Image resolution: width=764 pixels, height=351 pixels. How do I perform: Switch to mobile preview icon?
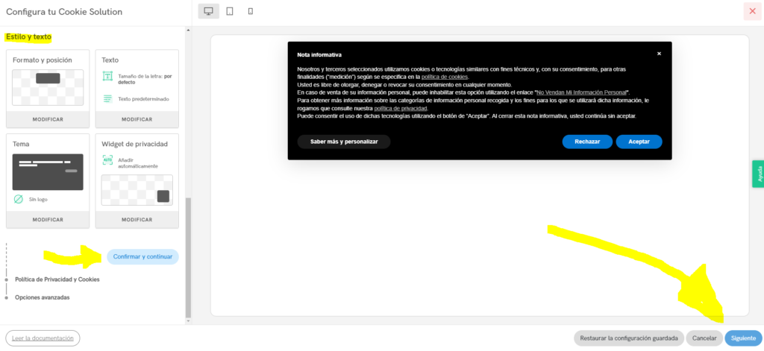[x=250, y=11]
